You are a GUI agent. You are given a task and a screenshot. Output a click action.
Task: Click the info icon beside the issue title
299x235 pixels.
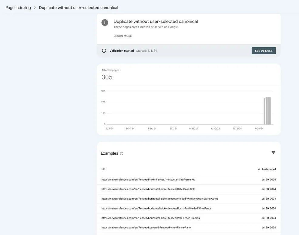(105, 23)
